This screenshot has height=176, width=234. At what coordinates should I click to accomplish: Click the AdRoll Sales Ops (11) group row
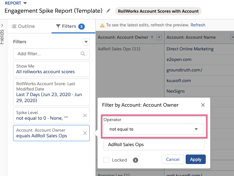[x=119, y=49]
